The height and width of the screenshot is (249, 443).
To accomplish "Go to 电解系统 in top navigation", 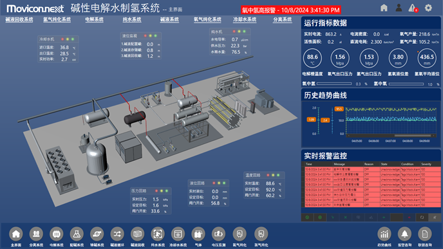I will pyautogui.click(x=95, y=19).
